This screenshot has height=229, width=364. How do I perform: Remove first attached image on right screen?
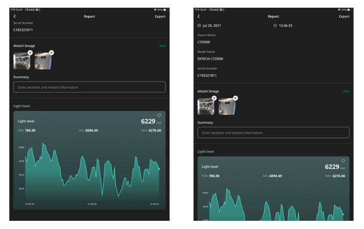(x=214, y=98)
